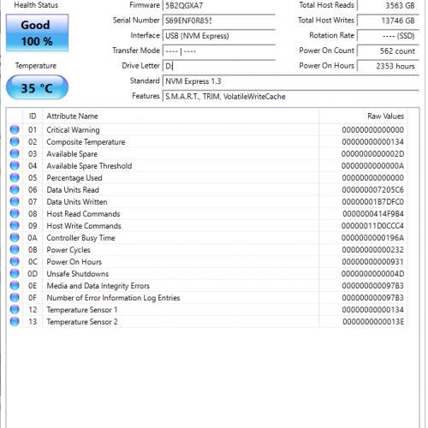
Task: Click the blue status icon for Host Read Commands
Action: 15,213
